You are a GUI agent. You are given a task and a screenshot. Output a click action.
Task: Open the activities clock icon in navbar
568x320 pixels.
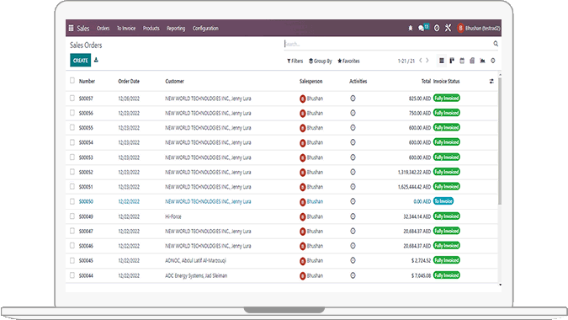point(437,28)
